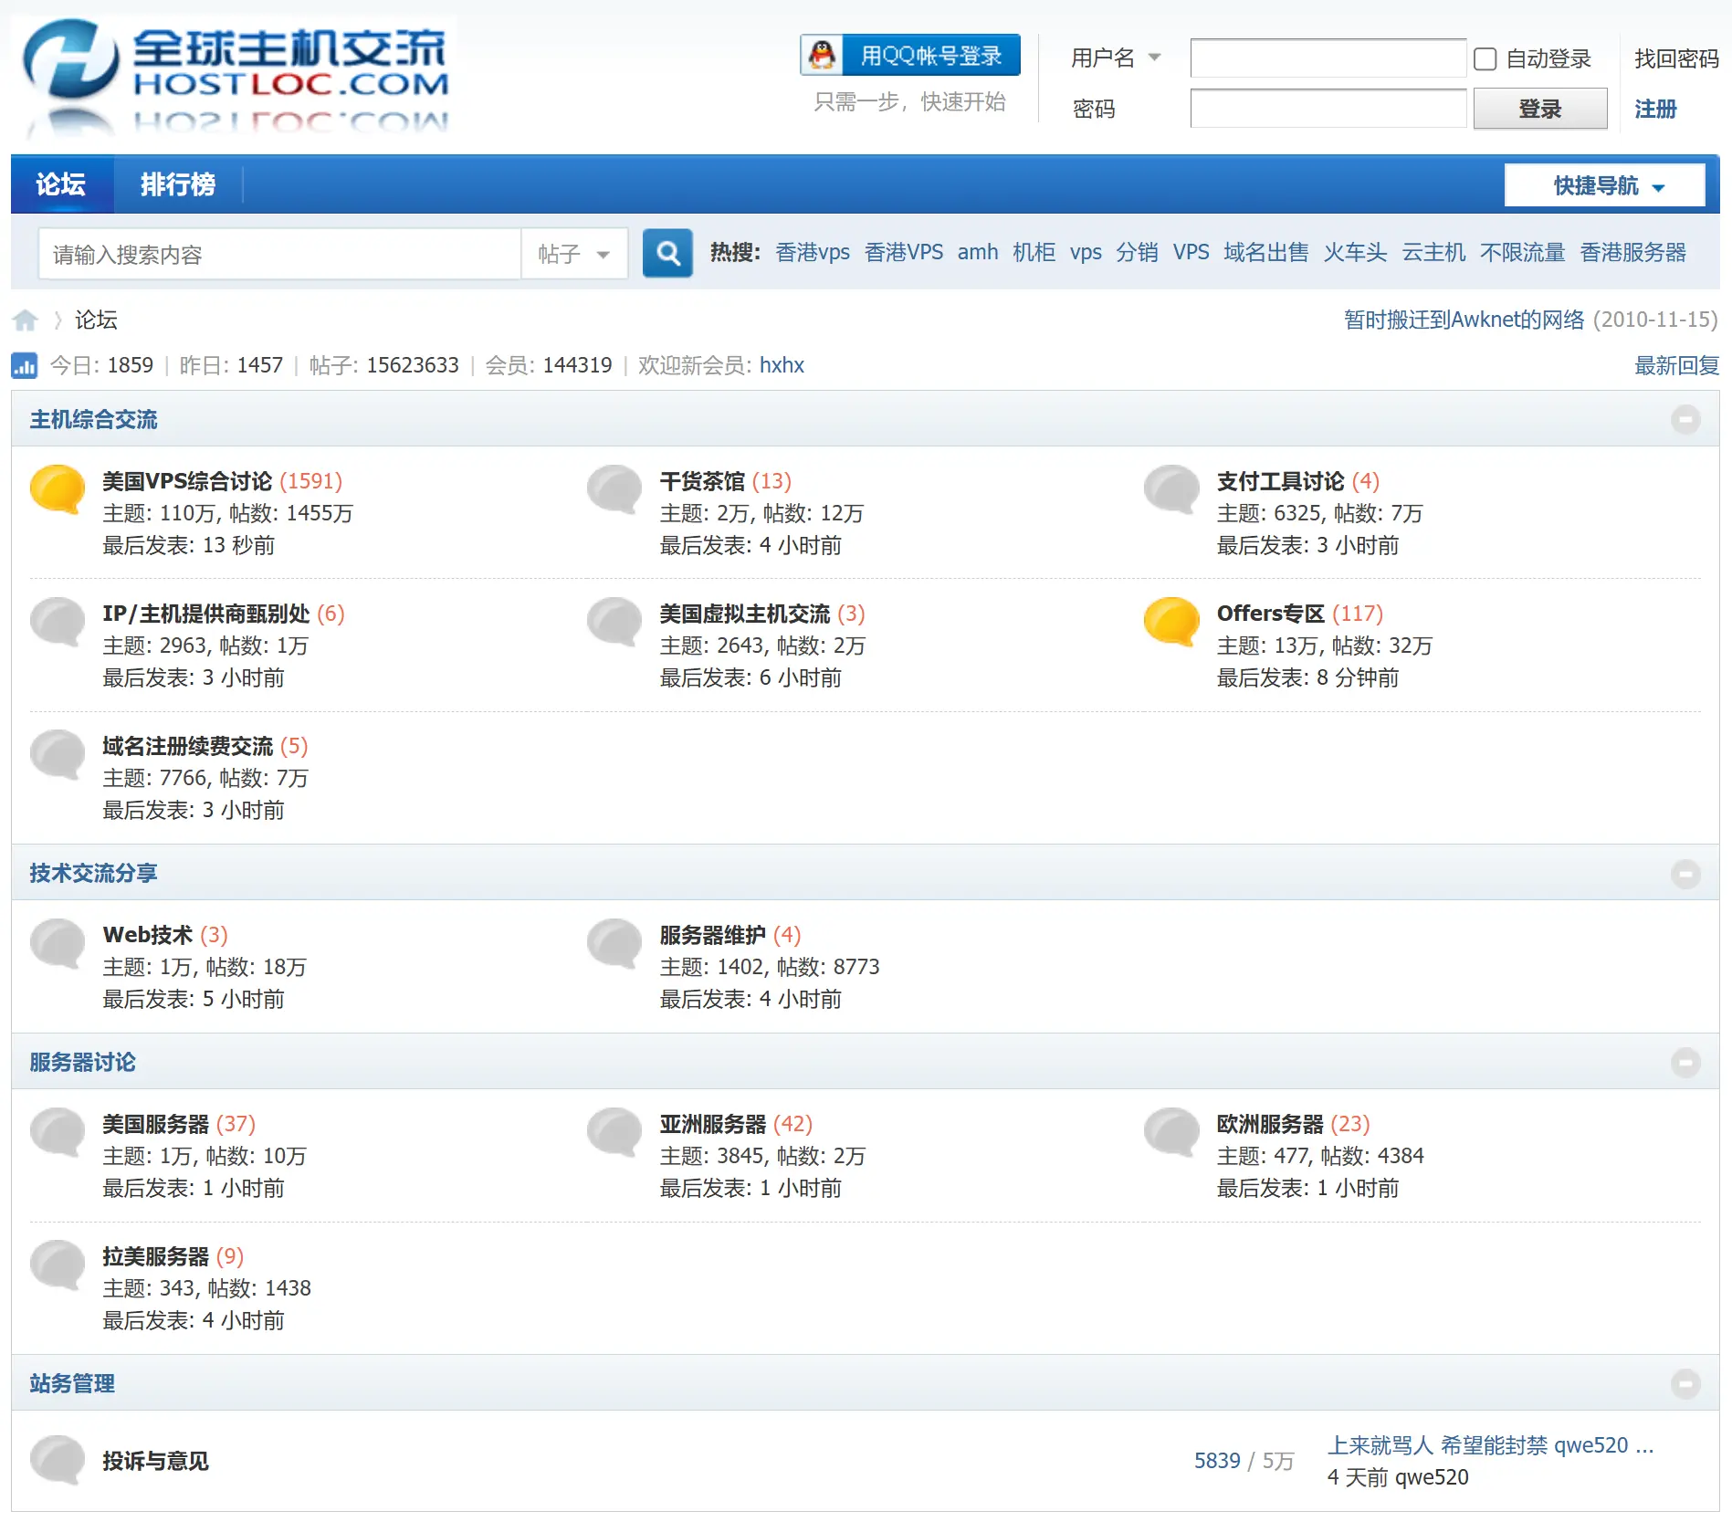Open the 注册 registration link
This screenshot has width=1732, height=1522.
click(x=1654, y=110)
